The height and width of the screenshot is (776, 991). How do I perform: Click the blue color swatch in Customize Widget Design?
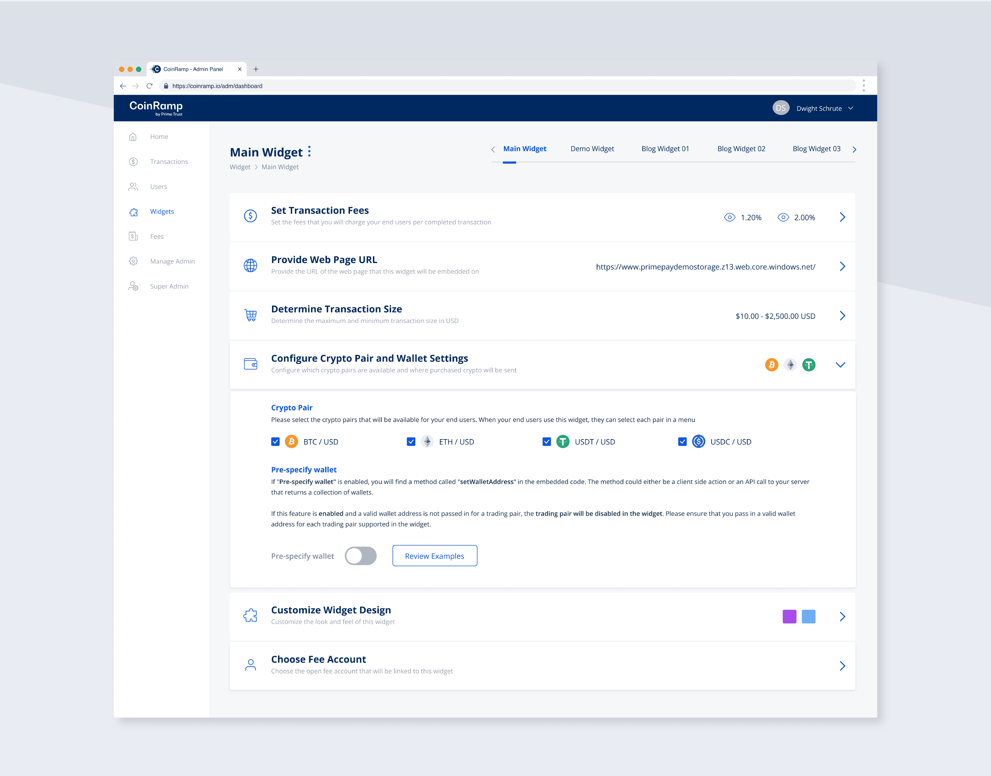pos(809,616)
